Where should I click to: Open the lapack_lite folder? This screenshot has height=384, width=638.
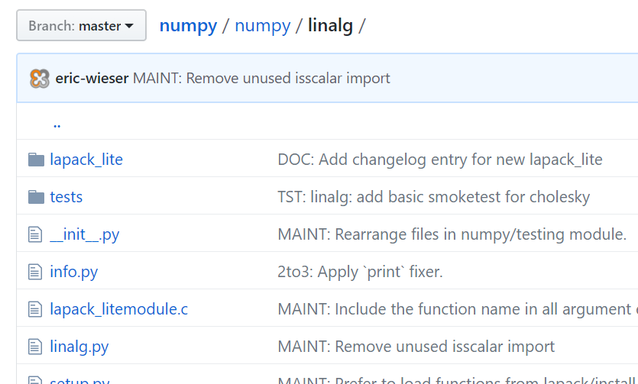(x=86, y=160)
